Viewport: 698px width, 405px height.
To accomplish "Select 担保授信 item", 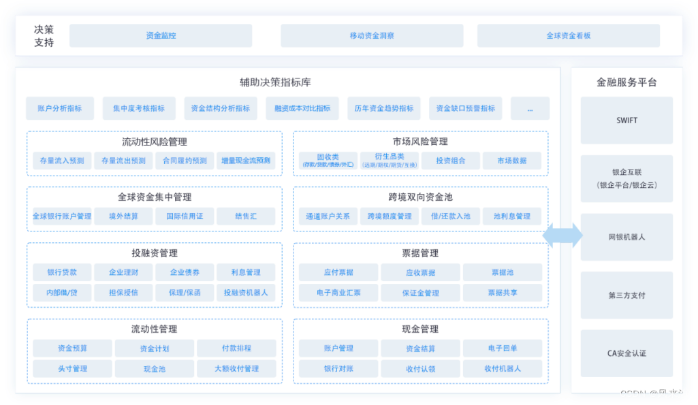I will 123,293.
